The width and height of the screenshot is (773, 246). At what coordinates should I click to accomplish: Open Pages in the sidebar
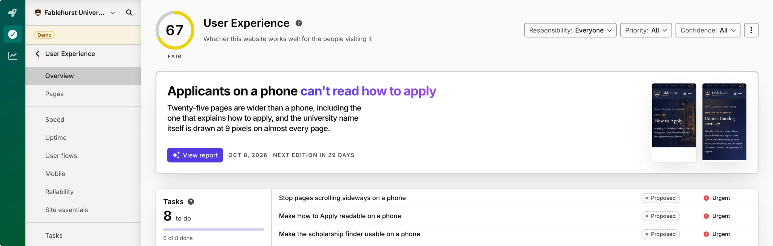pos(83,94)
